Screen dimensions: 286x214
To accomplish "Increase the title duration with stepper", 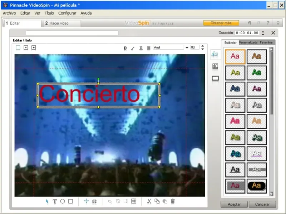I will [x=263, y=31].
